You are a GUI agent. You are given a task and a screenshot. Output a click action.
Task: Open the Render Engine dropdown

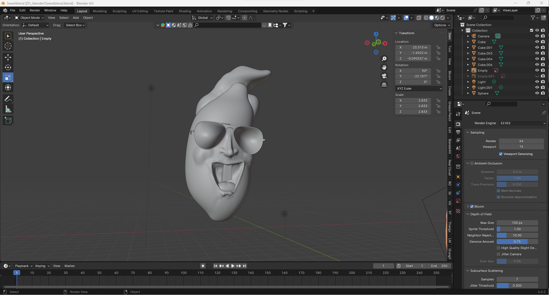[x=522, y=123]
